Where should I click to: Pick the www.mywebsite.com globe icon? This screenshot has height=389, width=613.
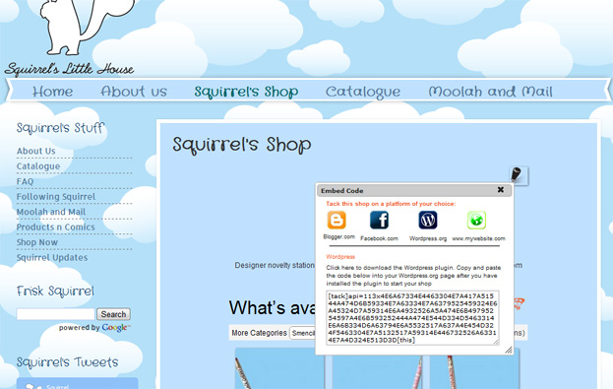476,220
